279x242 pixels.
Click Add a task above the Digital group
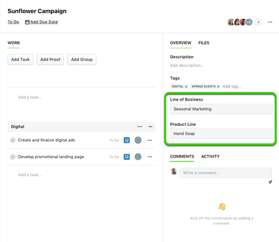coord(30,97)
